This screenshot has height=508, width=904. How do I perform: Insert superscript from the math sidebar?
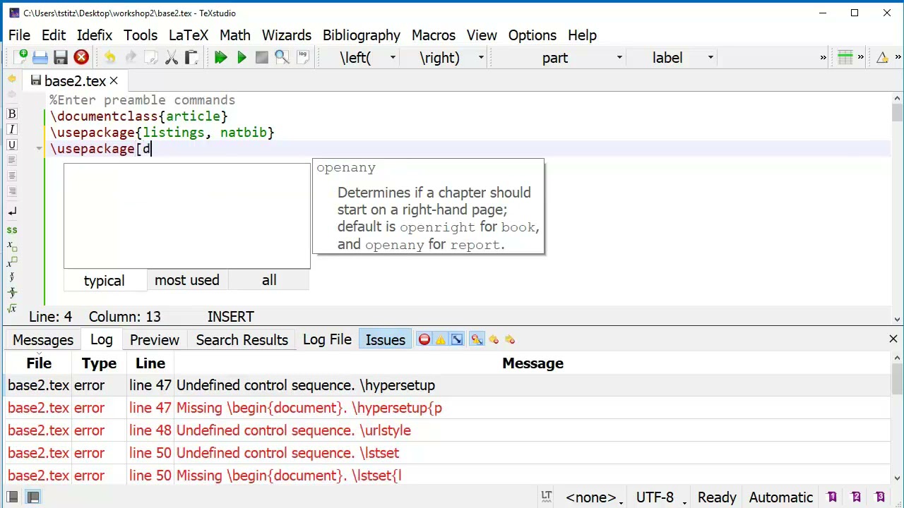point(12,262)
